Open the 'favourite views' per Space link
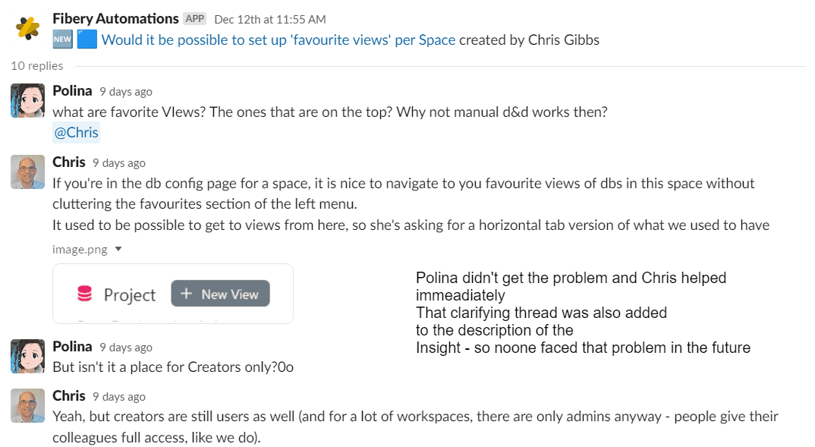The image size is (815, 447). (278, 40)
